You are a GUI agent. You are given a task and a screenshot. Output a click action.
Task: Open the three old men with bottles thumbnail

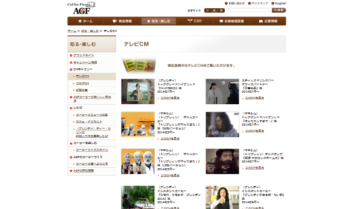(x=138, y=161)
